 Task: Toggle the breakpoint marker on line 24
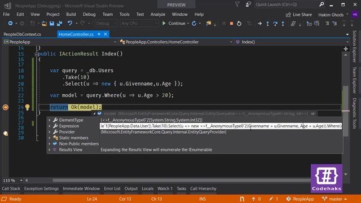(6, 107)
